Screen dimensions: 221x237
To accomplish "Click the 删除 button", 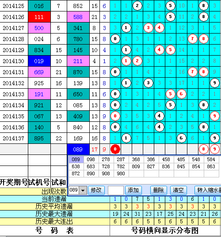I will point(159,190).
